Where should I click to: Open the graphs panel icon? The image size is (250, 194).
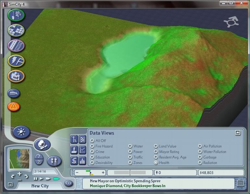82,150
